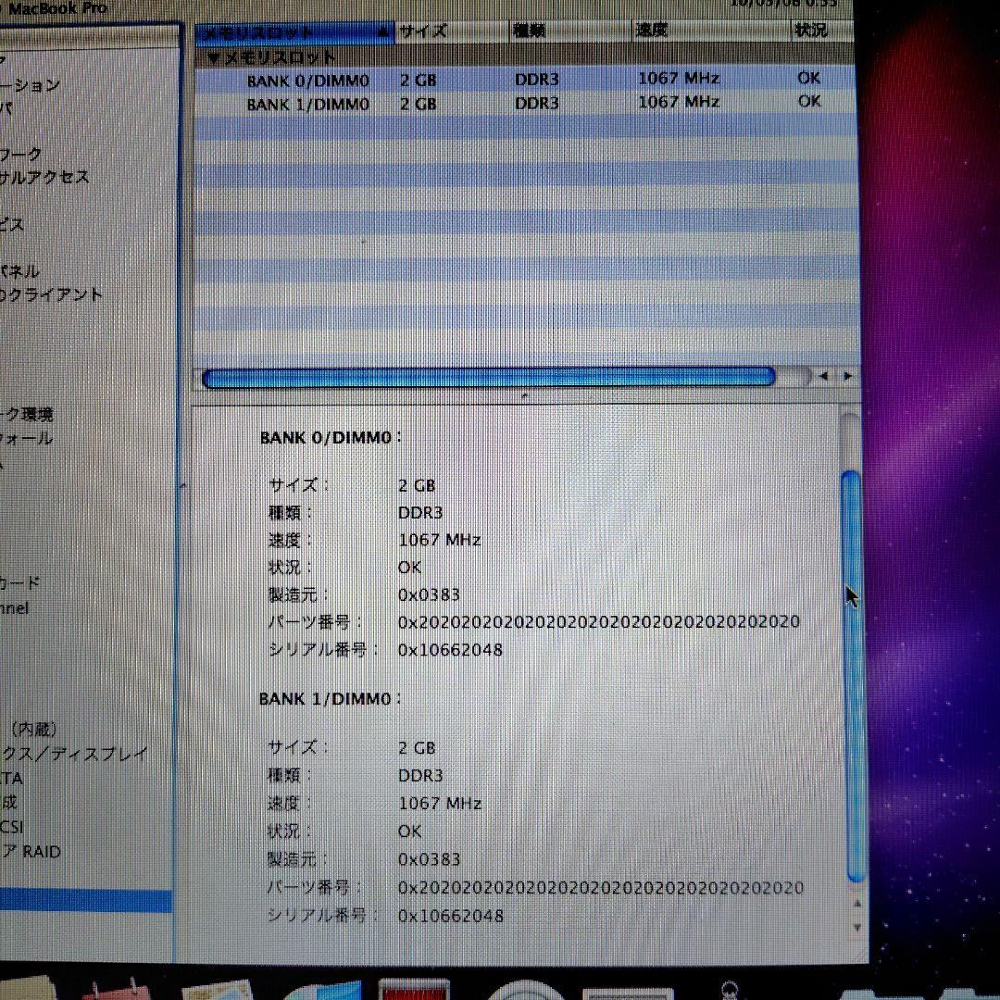
Task: Click the horizontal scrollbar's right arrow
Action: (845, 376)
